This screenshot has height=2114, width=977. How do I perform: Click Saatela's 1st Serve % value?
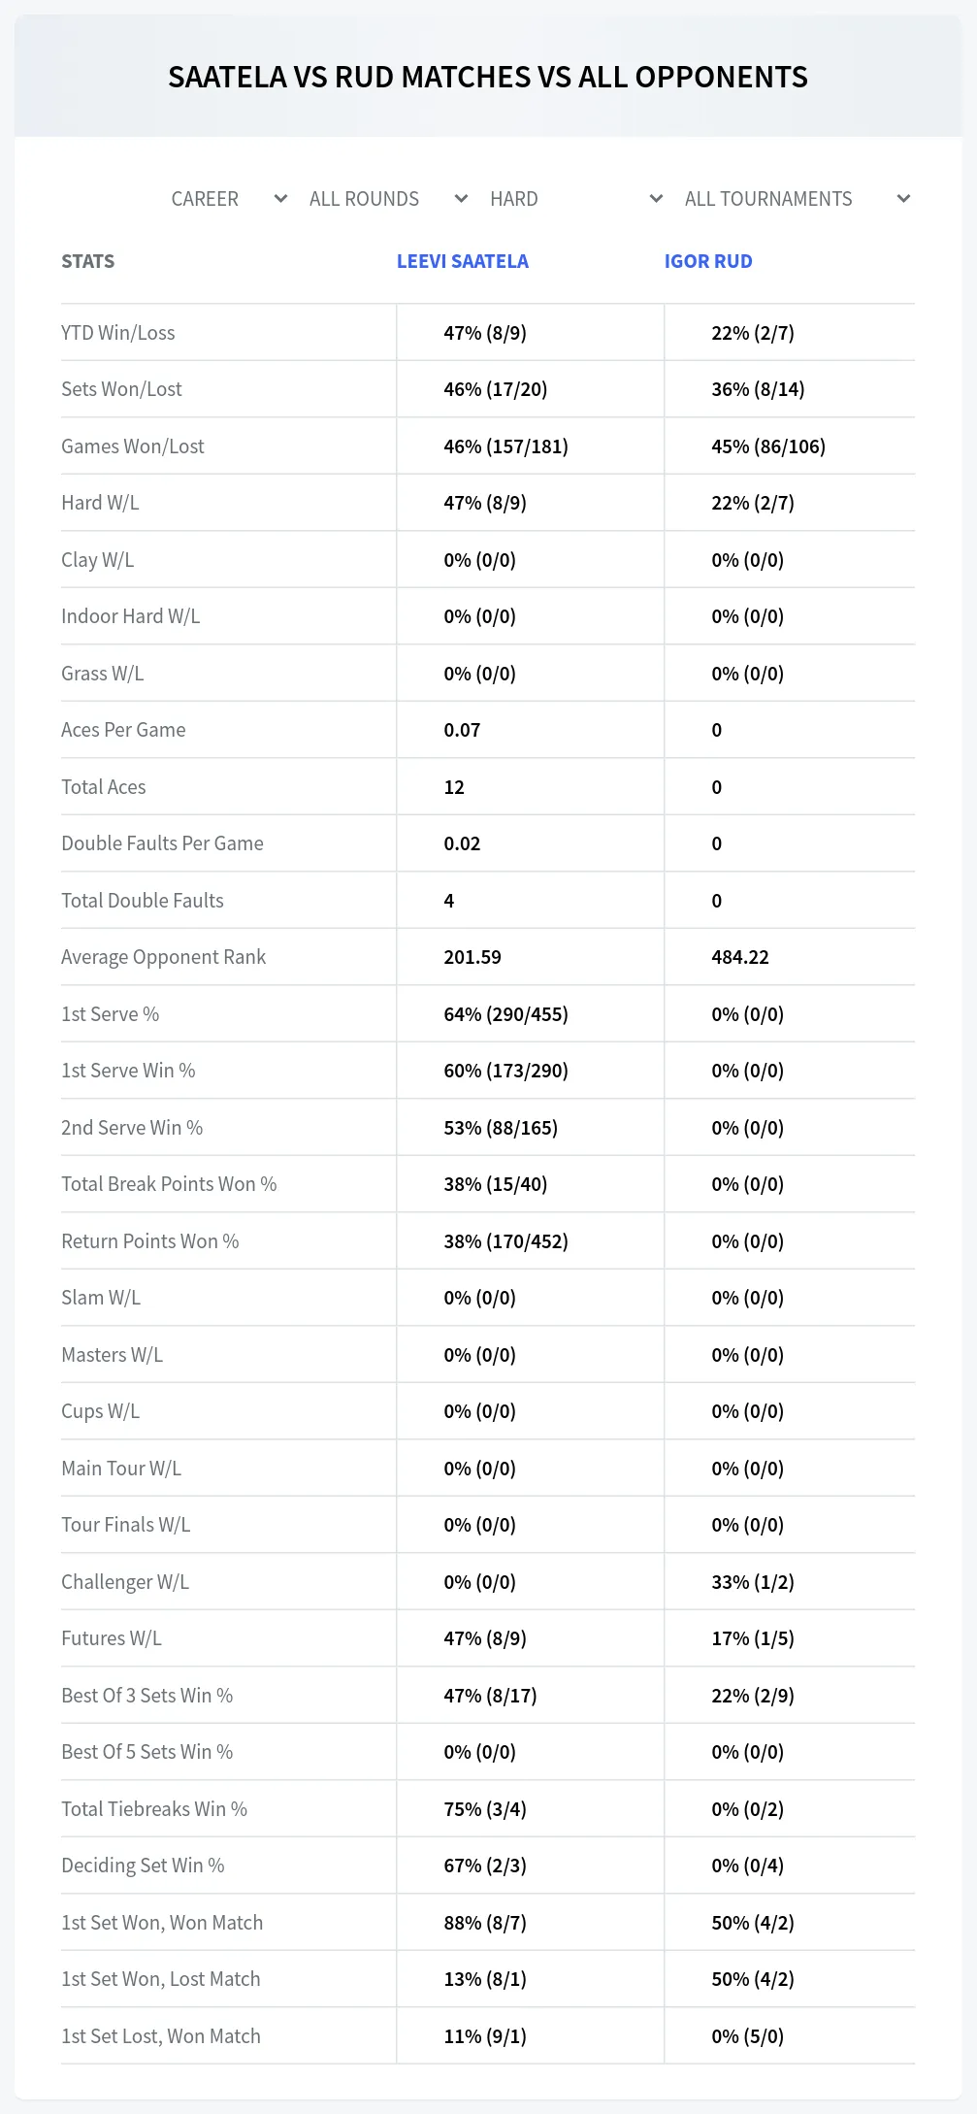coord(506,1014)
